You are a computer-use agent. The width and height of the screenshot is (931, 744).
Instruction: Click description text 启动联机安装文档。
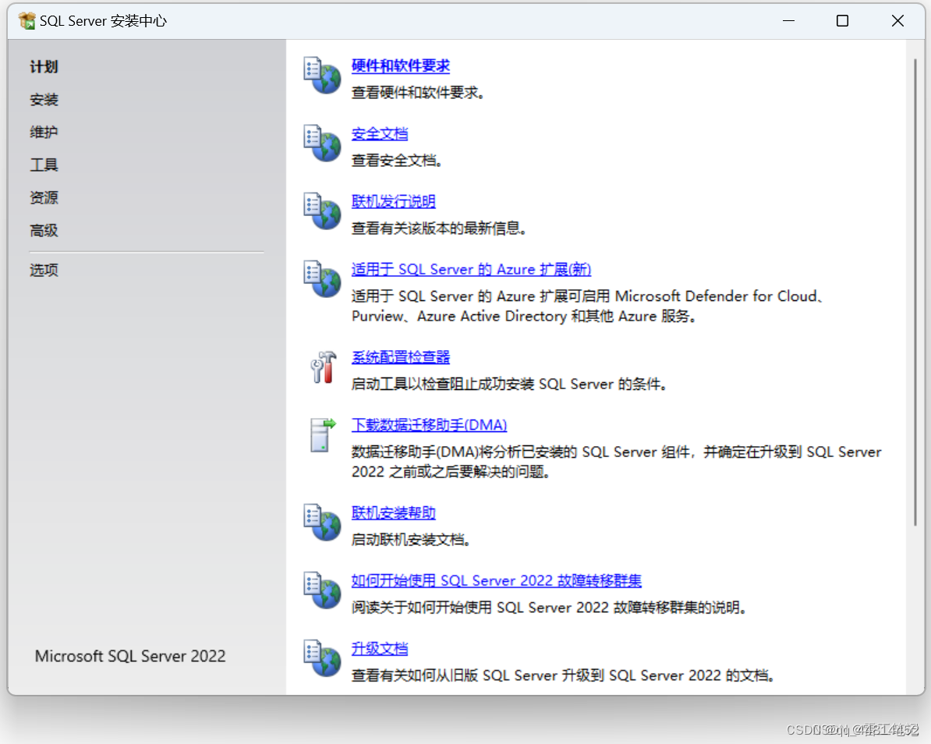[411, 539]
